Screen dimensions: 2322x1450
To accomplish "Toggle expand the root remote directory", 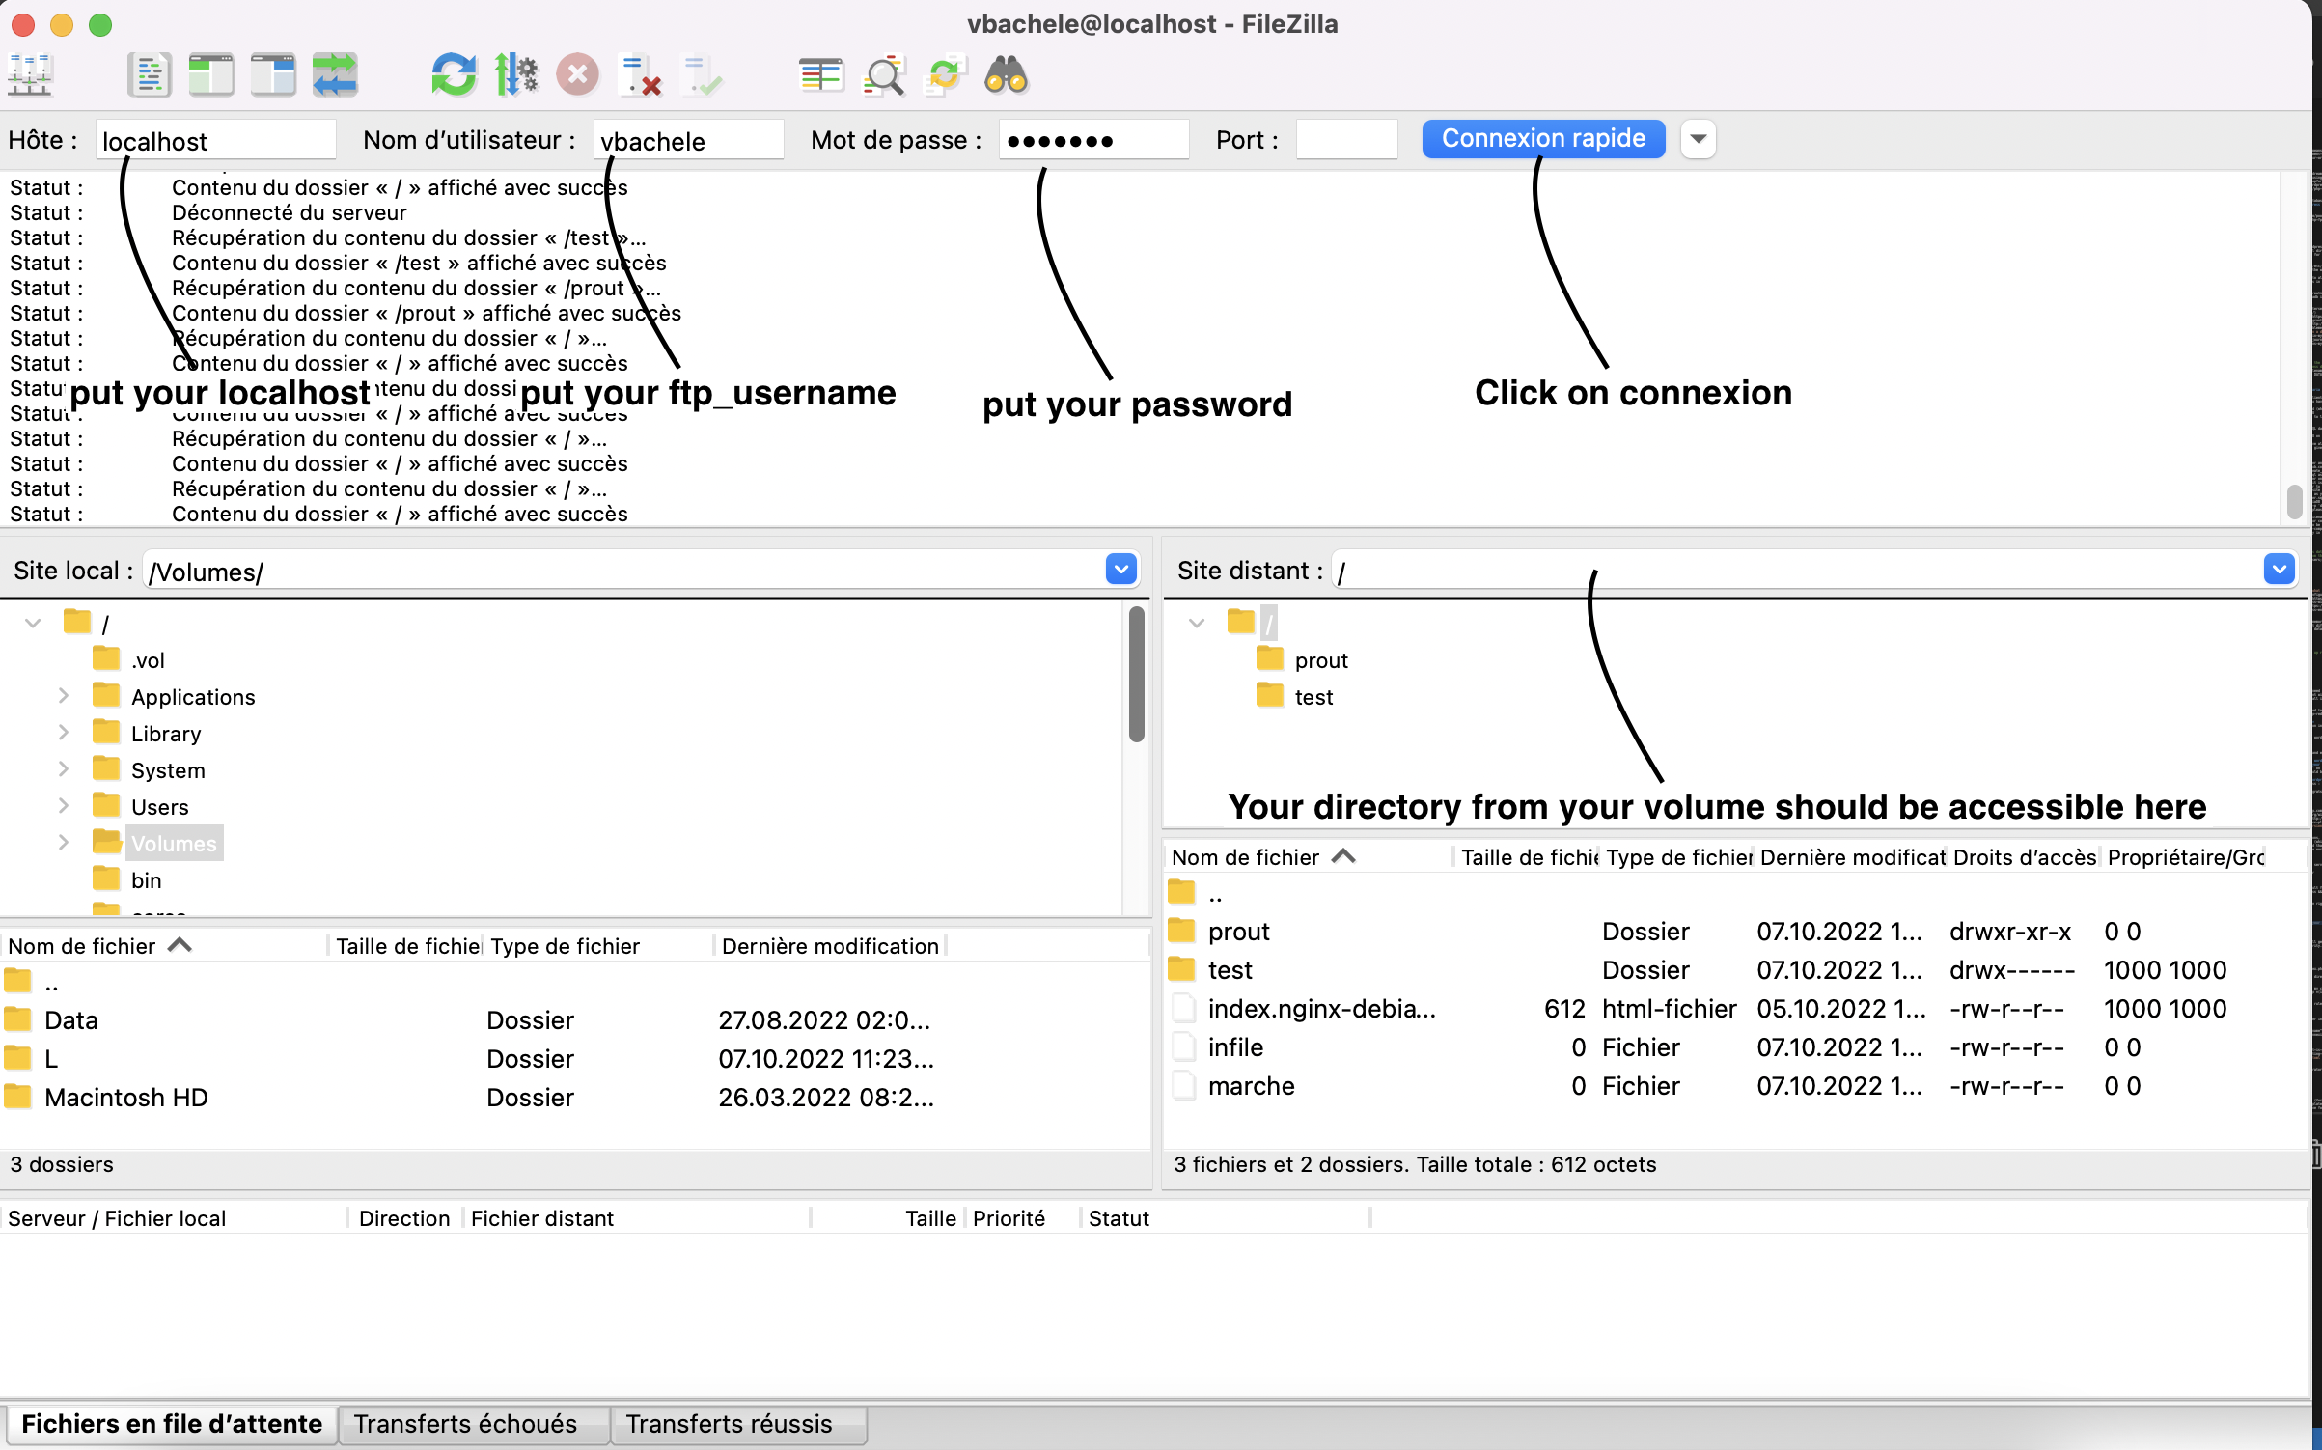I will [x=1195, y=620].
